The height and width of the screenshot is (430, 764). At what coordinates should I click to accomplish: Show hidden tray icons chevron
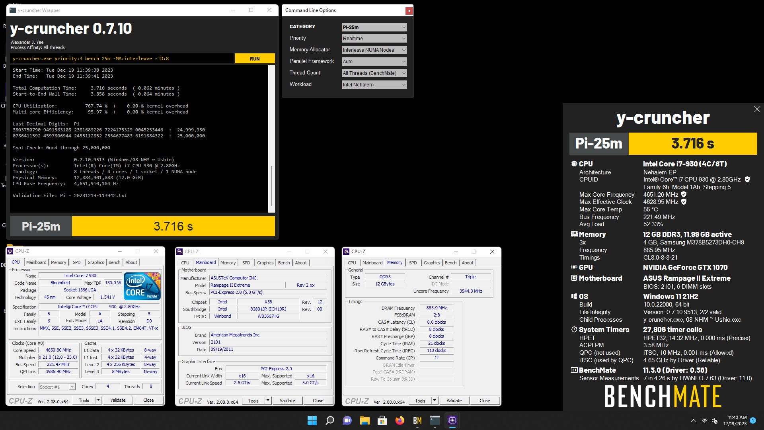pos(694,420)
